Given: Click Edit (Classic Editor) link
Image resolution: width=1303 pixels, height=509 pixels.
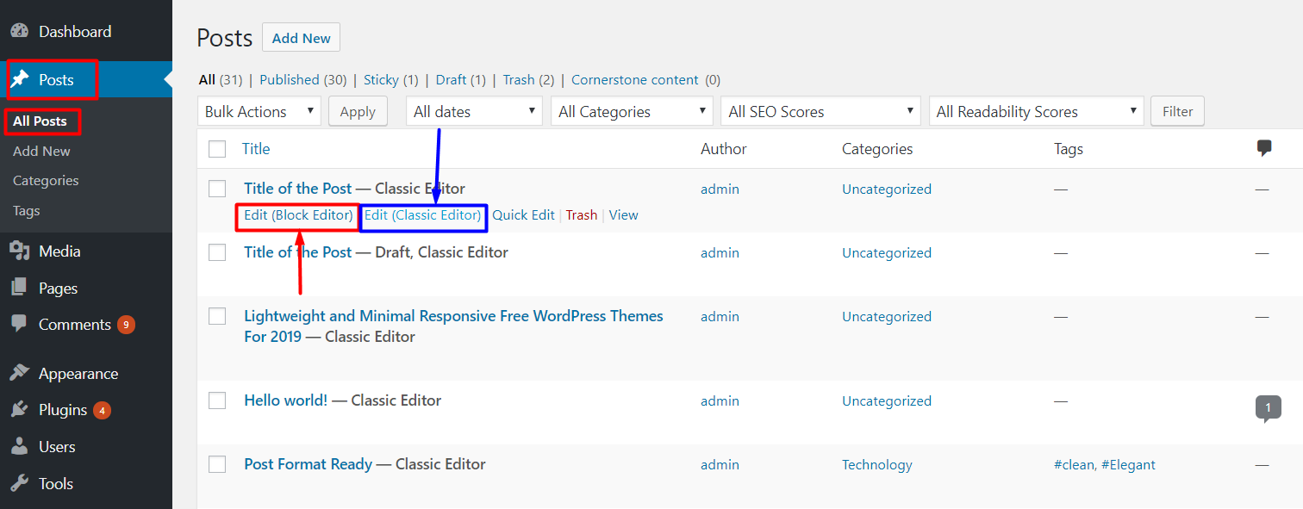Looking at the screenshot, I should click(423, 215).
